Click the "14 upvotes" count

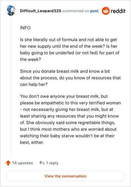click(x=23, y=163)
